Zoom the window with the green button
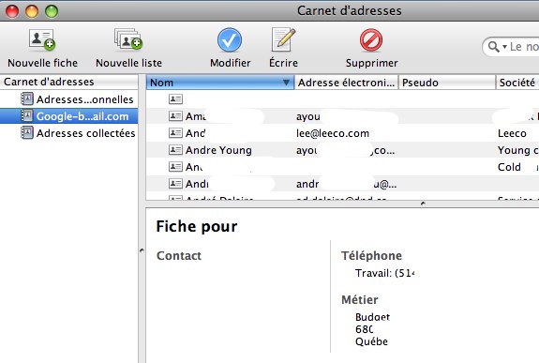This screenshot has height=363, width=539. click(52, 11)
